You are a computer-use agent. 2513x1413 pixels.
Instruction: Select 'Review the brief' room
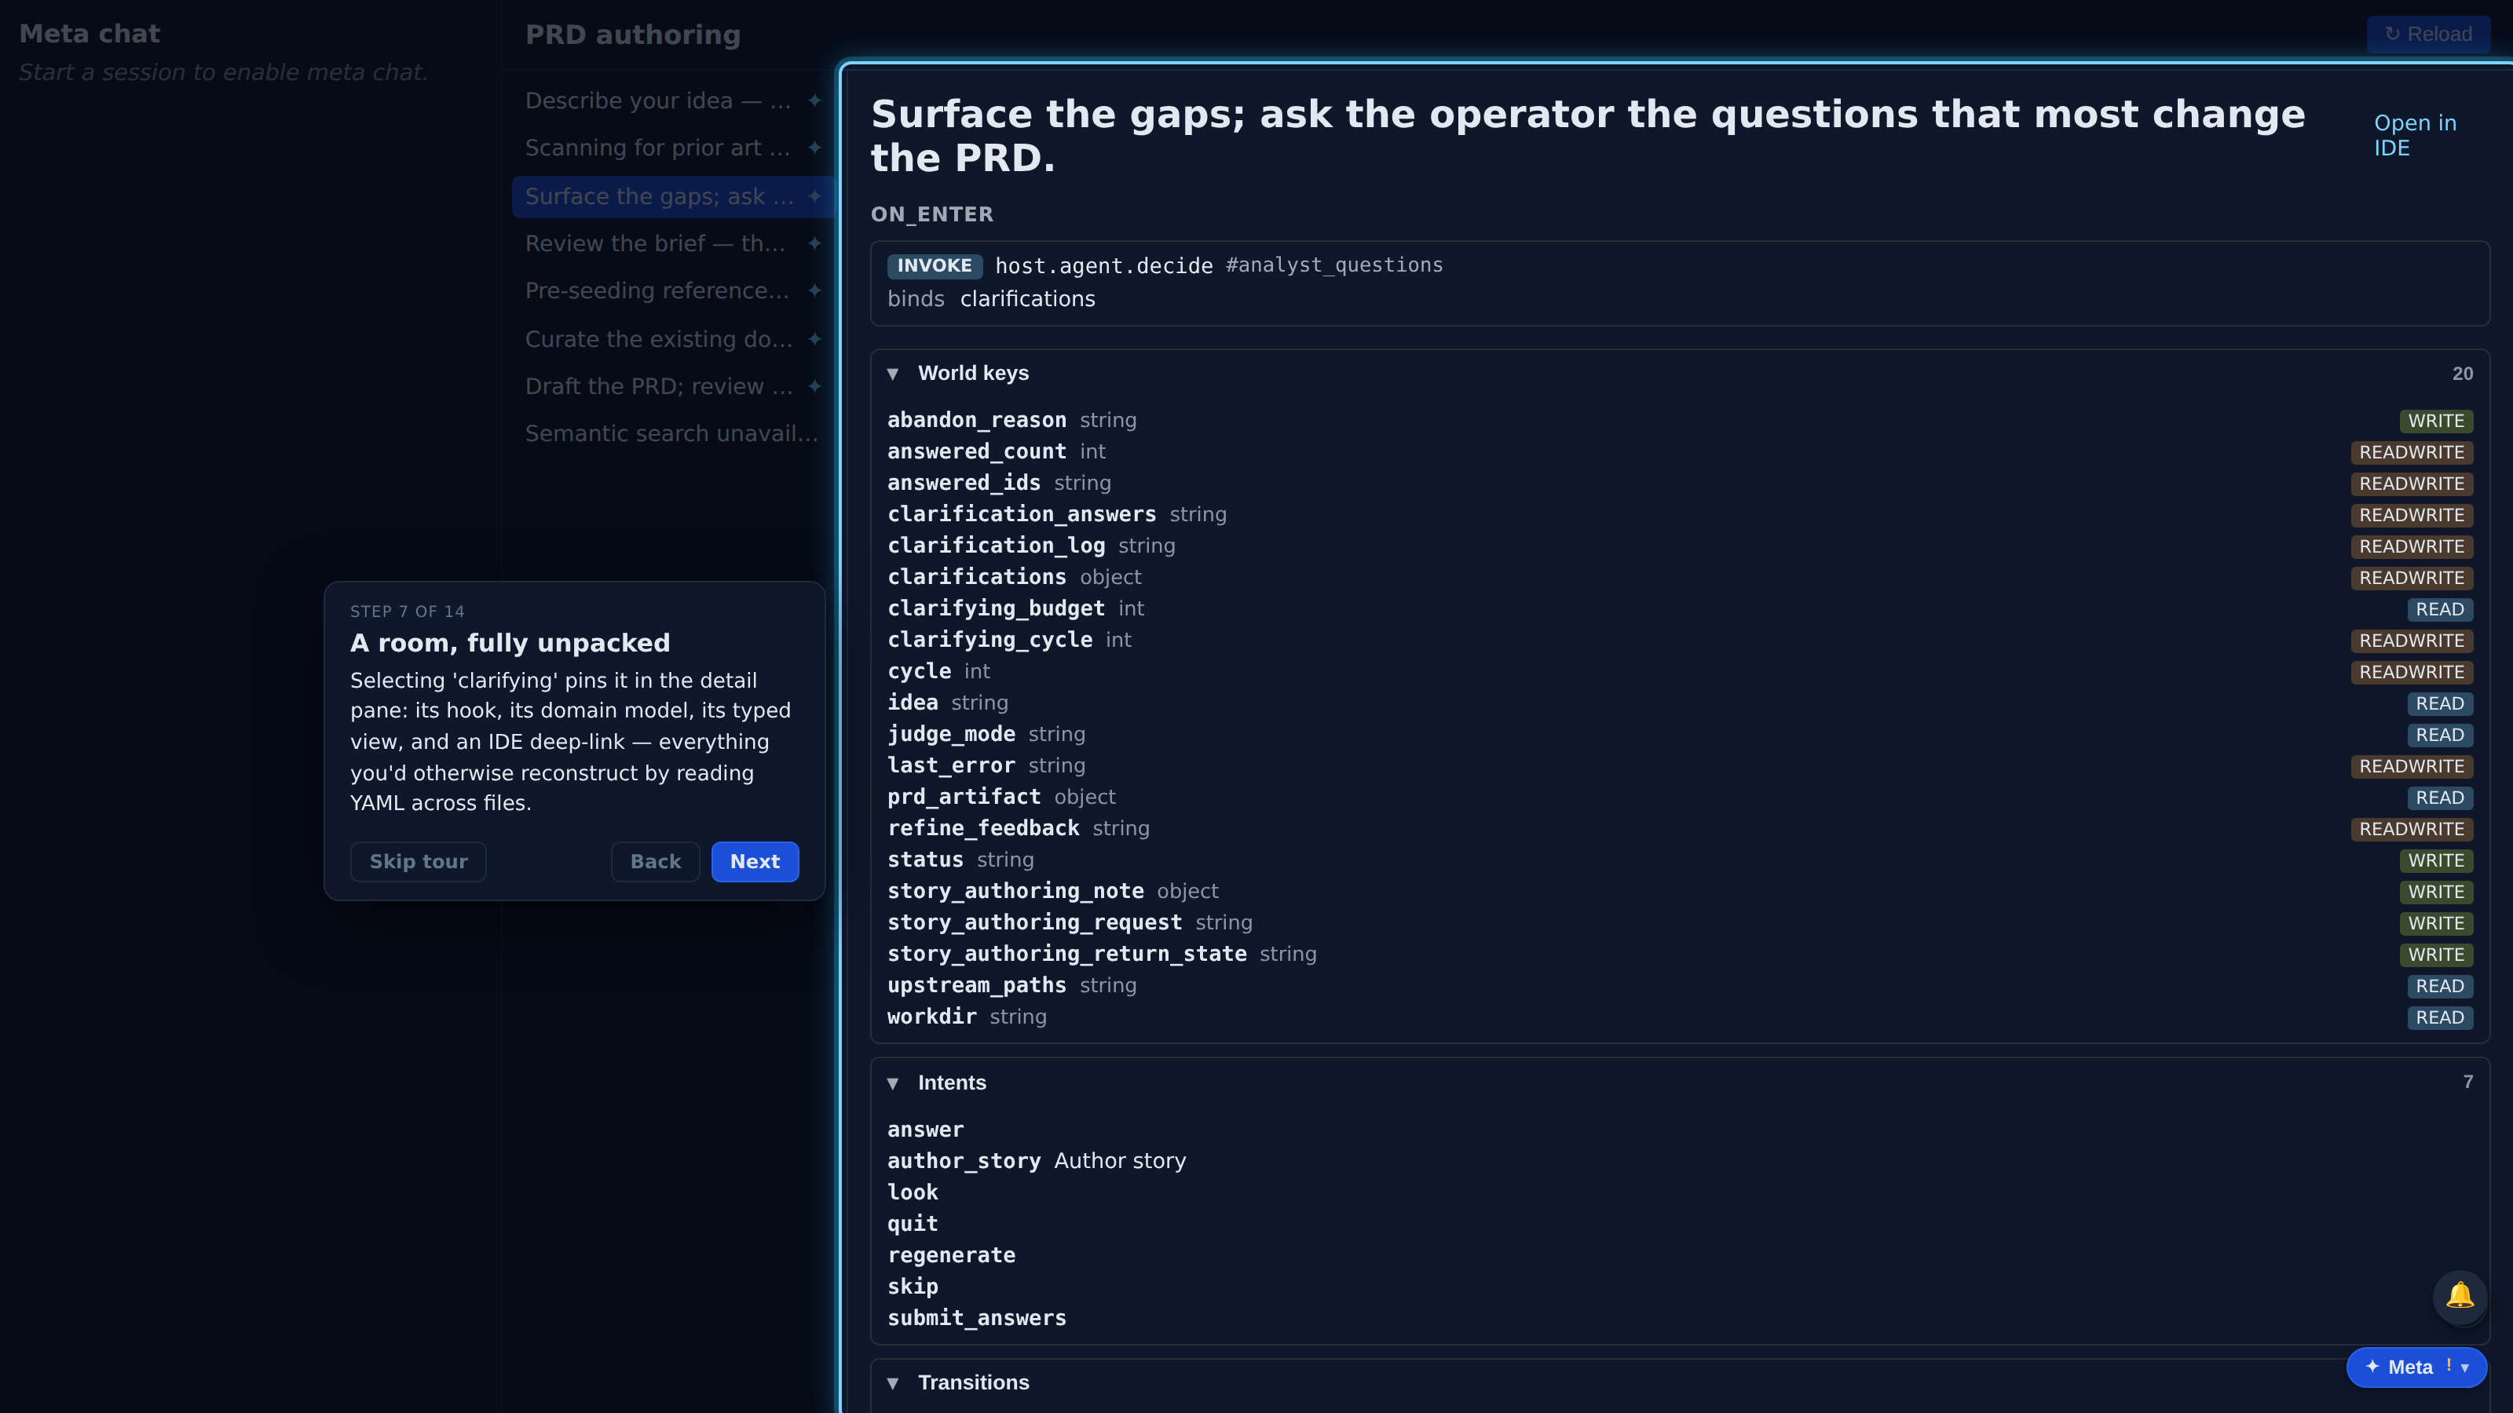(x=673, y=243)
